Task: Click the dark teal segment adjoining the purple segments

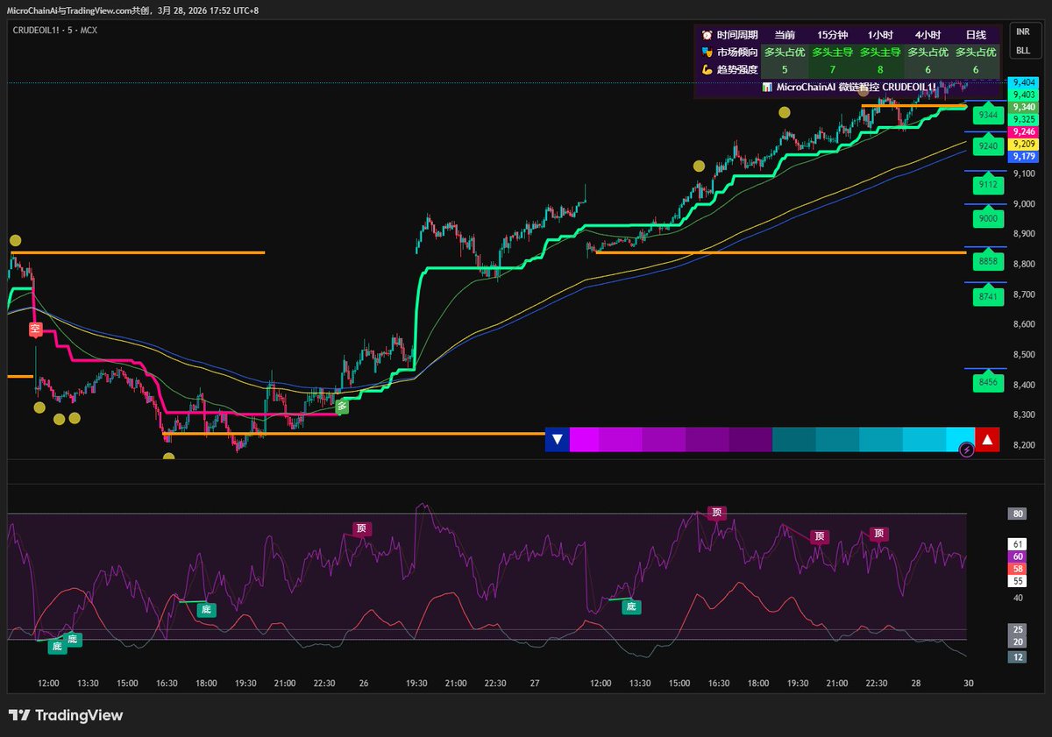Action: point(793,440)
